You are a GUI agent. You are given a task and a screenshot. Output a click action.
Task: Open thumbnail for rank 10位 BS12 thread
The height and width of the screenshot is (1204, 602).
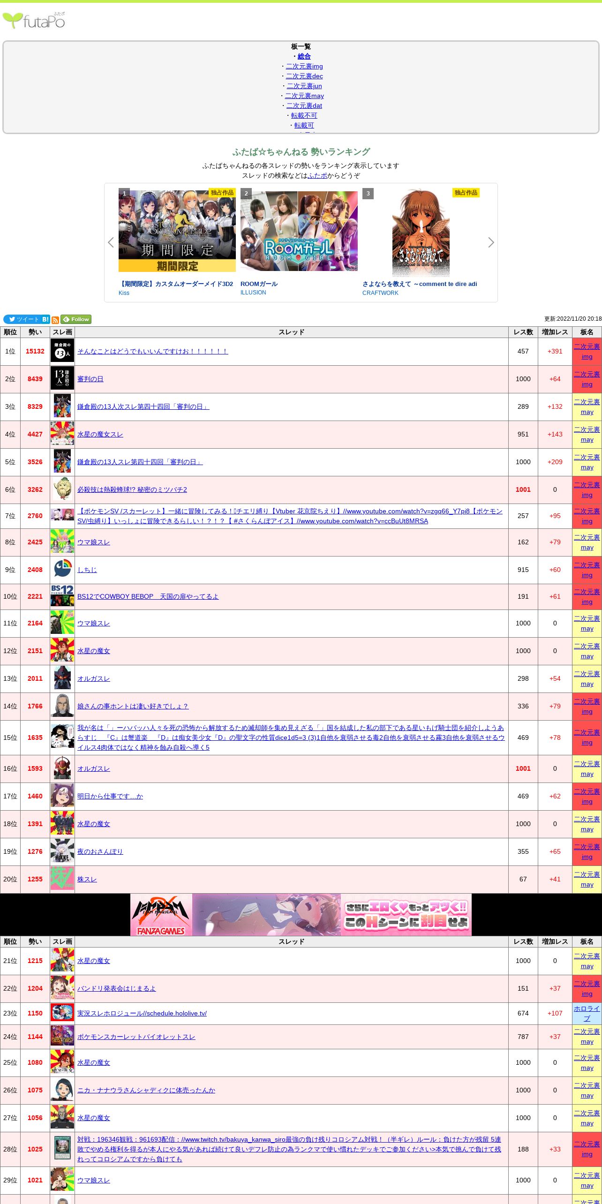pos(62,596)
